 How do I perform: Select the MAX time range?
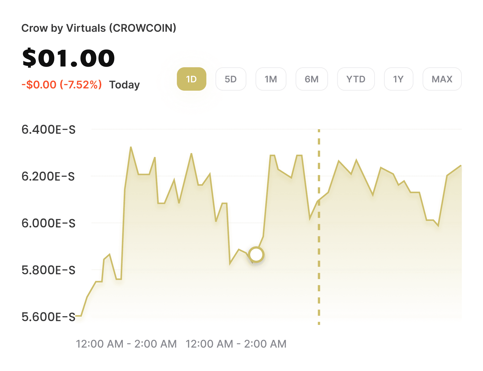(x=442, y=79)
